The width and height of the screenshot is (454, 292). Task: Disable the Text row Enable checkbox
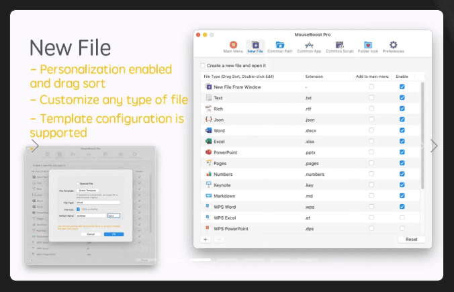pyautogui.click(x=402, y=97)
